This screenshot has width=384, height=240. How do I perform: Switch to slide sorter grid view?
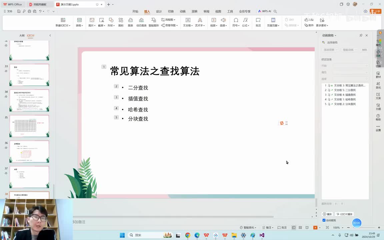pos(300,228)
